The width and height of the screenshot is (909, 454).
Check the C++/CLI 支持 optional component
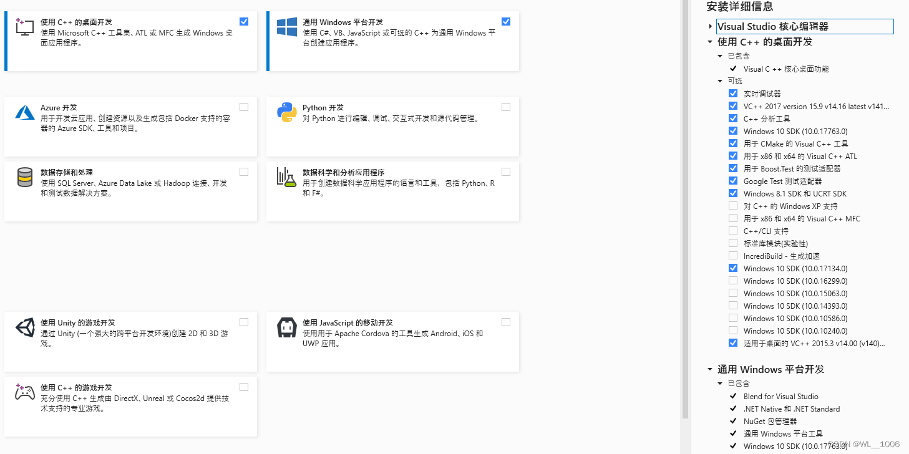[733, 230]
